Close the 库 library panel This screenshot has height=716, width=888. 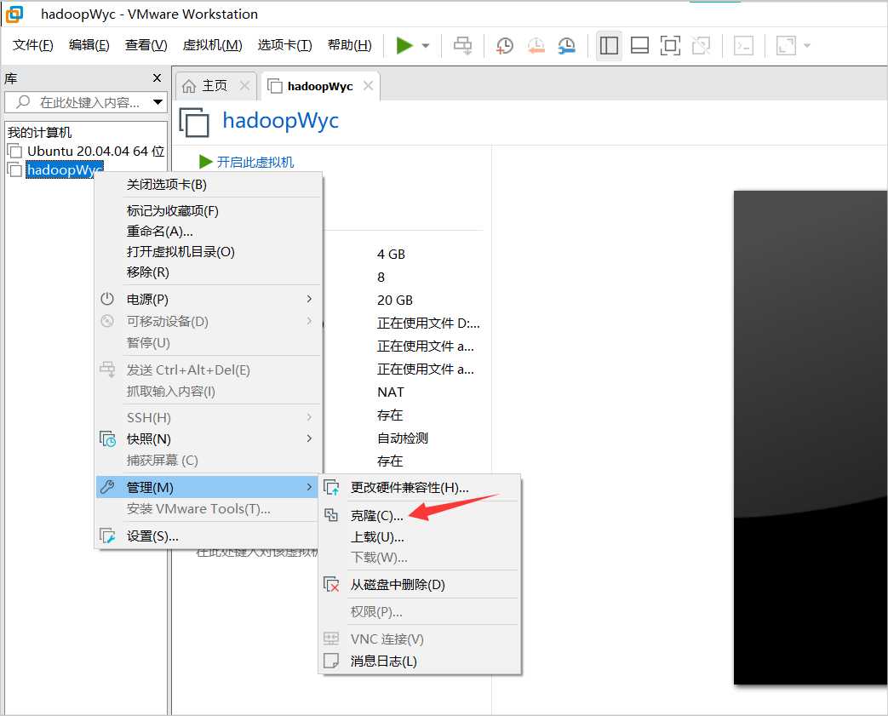[158, 78]
